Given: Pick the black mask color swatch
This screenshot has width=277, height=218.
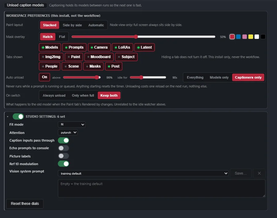Looking at the screenshot, I should pyautogui.click(x=263, y=37).
